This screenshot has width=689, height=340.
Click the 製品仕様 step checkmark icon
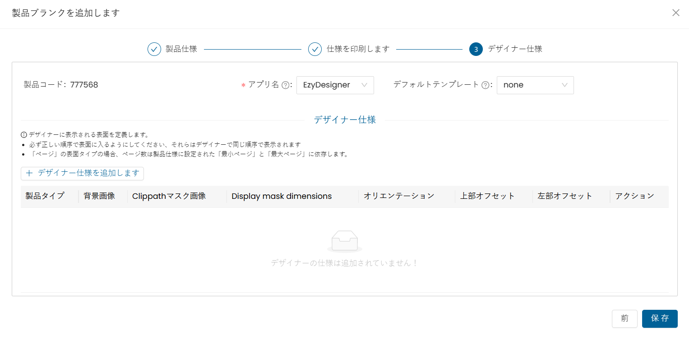pyautogui.click(x=154, y=49)
